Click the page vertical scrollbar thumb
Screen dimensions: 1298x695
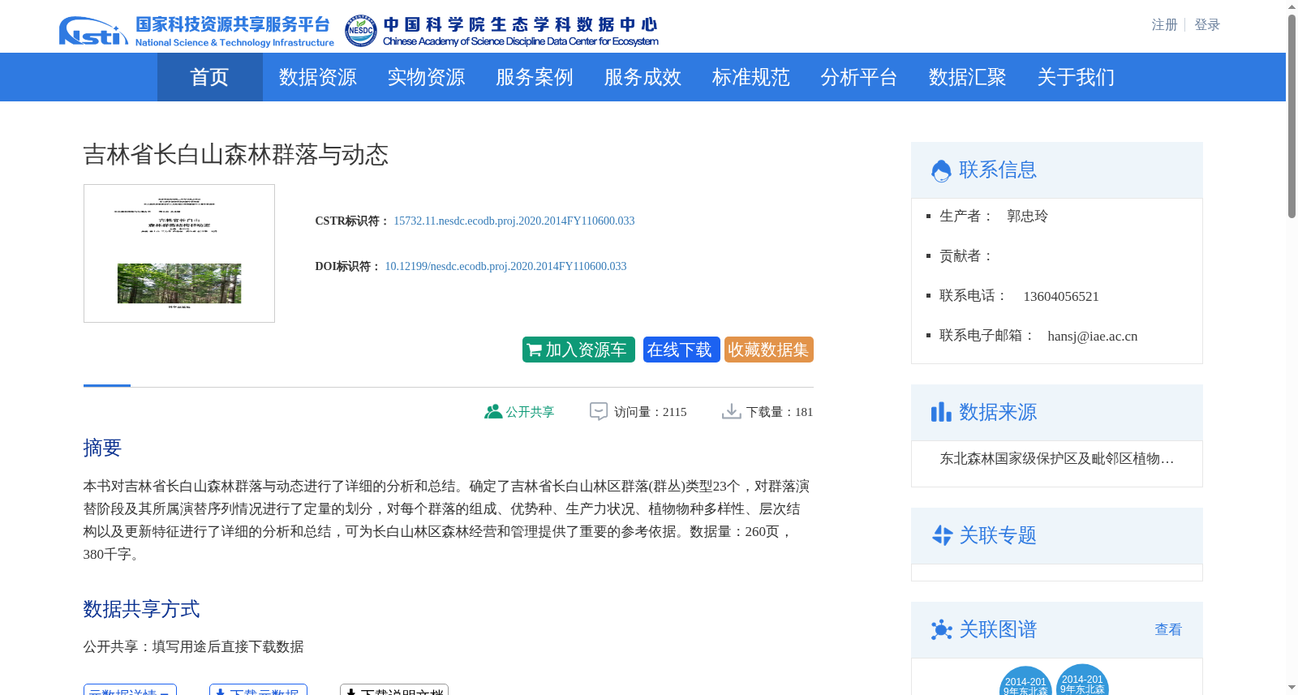coord(1292,117)
